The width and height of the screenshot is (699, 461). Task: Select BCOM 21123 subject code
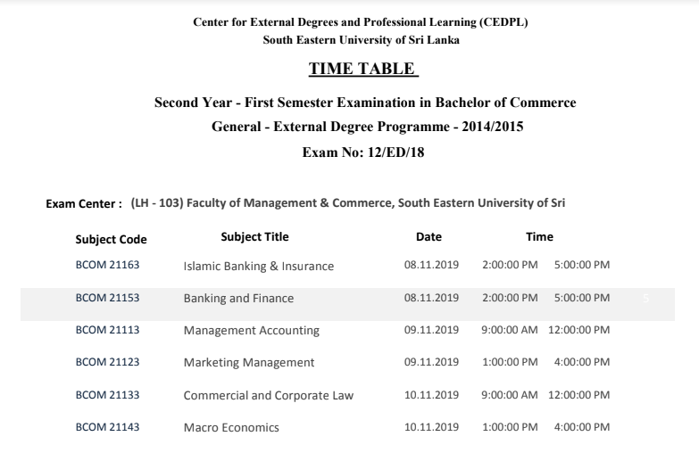click(107, 362)
